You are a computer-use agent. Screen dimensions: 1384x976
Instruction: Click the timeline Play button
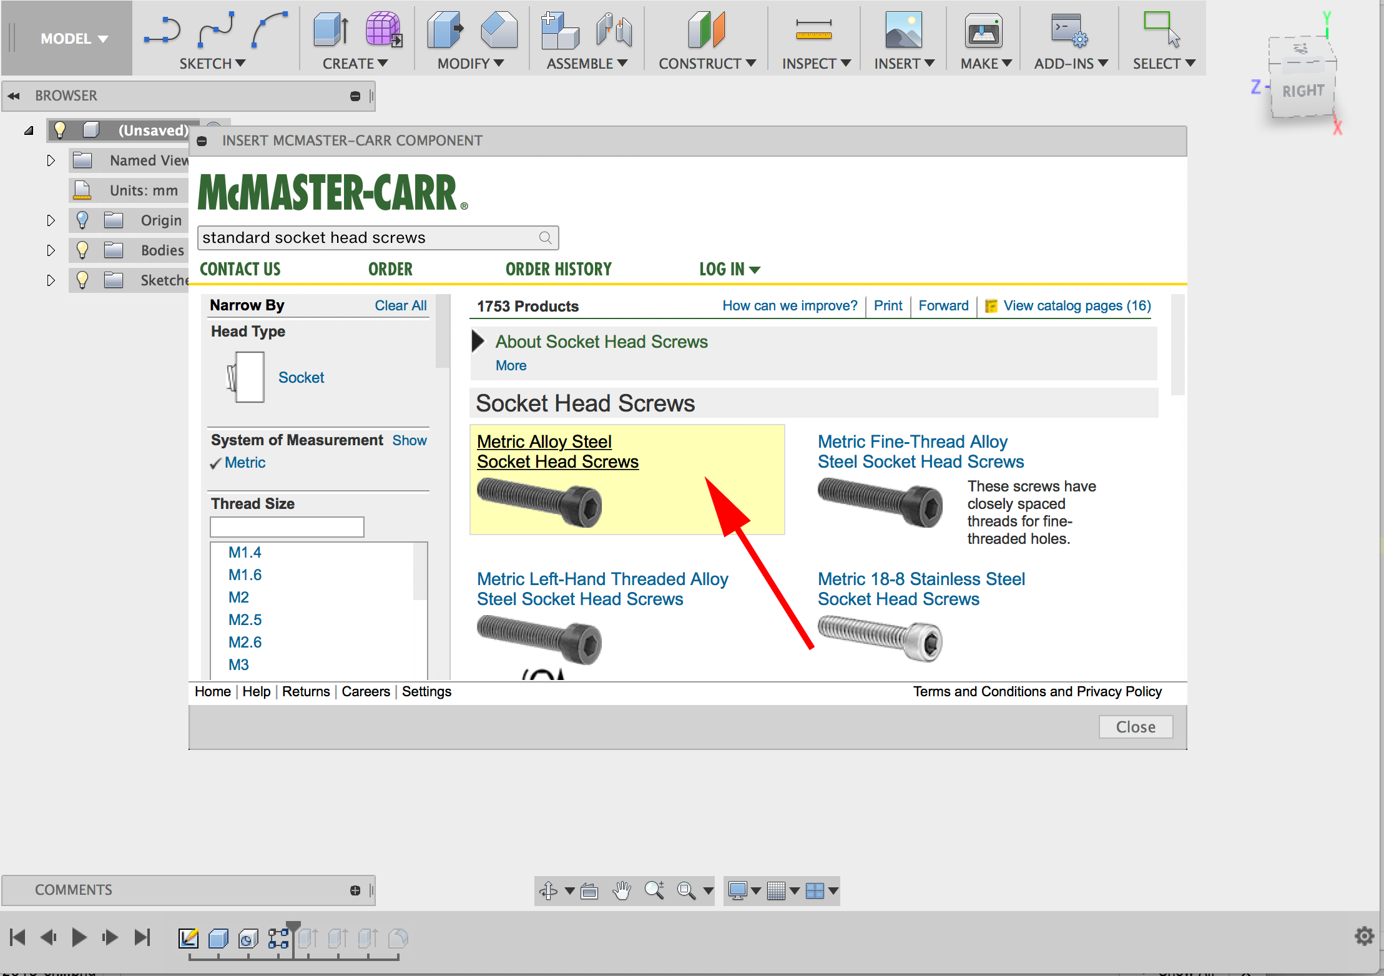coord(79,937)
